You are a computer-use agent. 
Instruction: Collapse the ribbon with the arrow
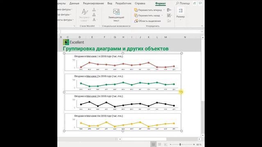coord(202,26)
